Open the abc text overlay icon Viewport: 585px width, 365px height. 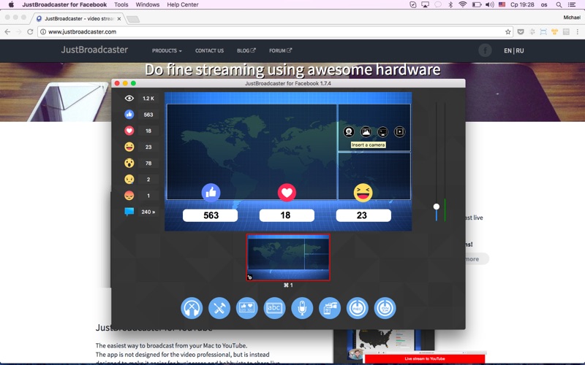tap(274, 308)
